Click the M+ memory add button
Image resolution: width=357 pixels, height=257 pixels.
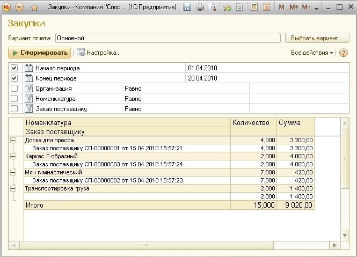(x=294, y=8)
